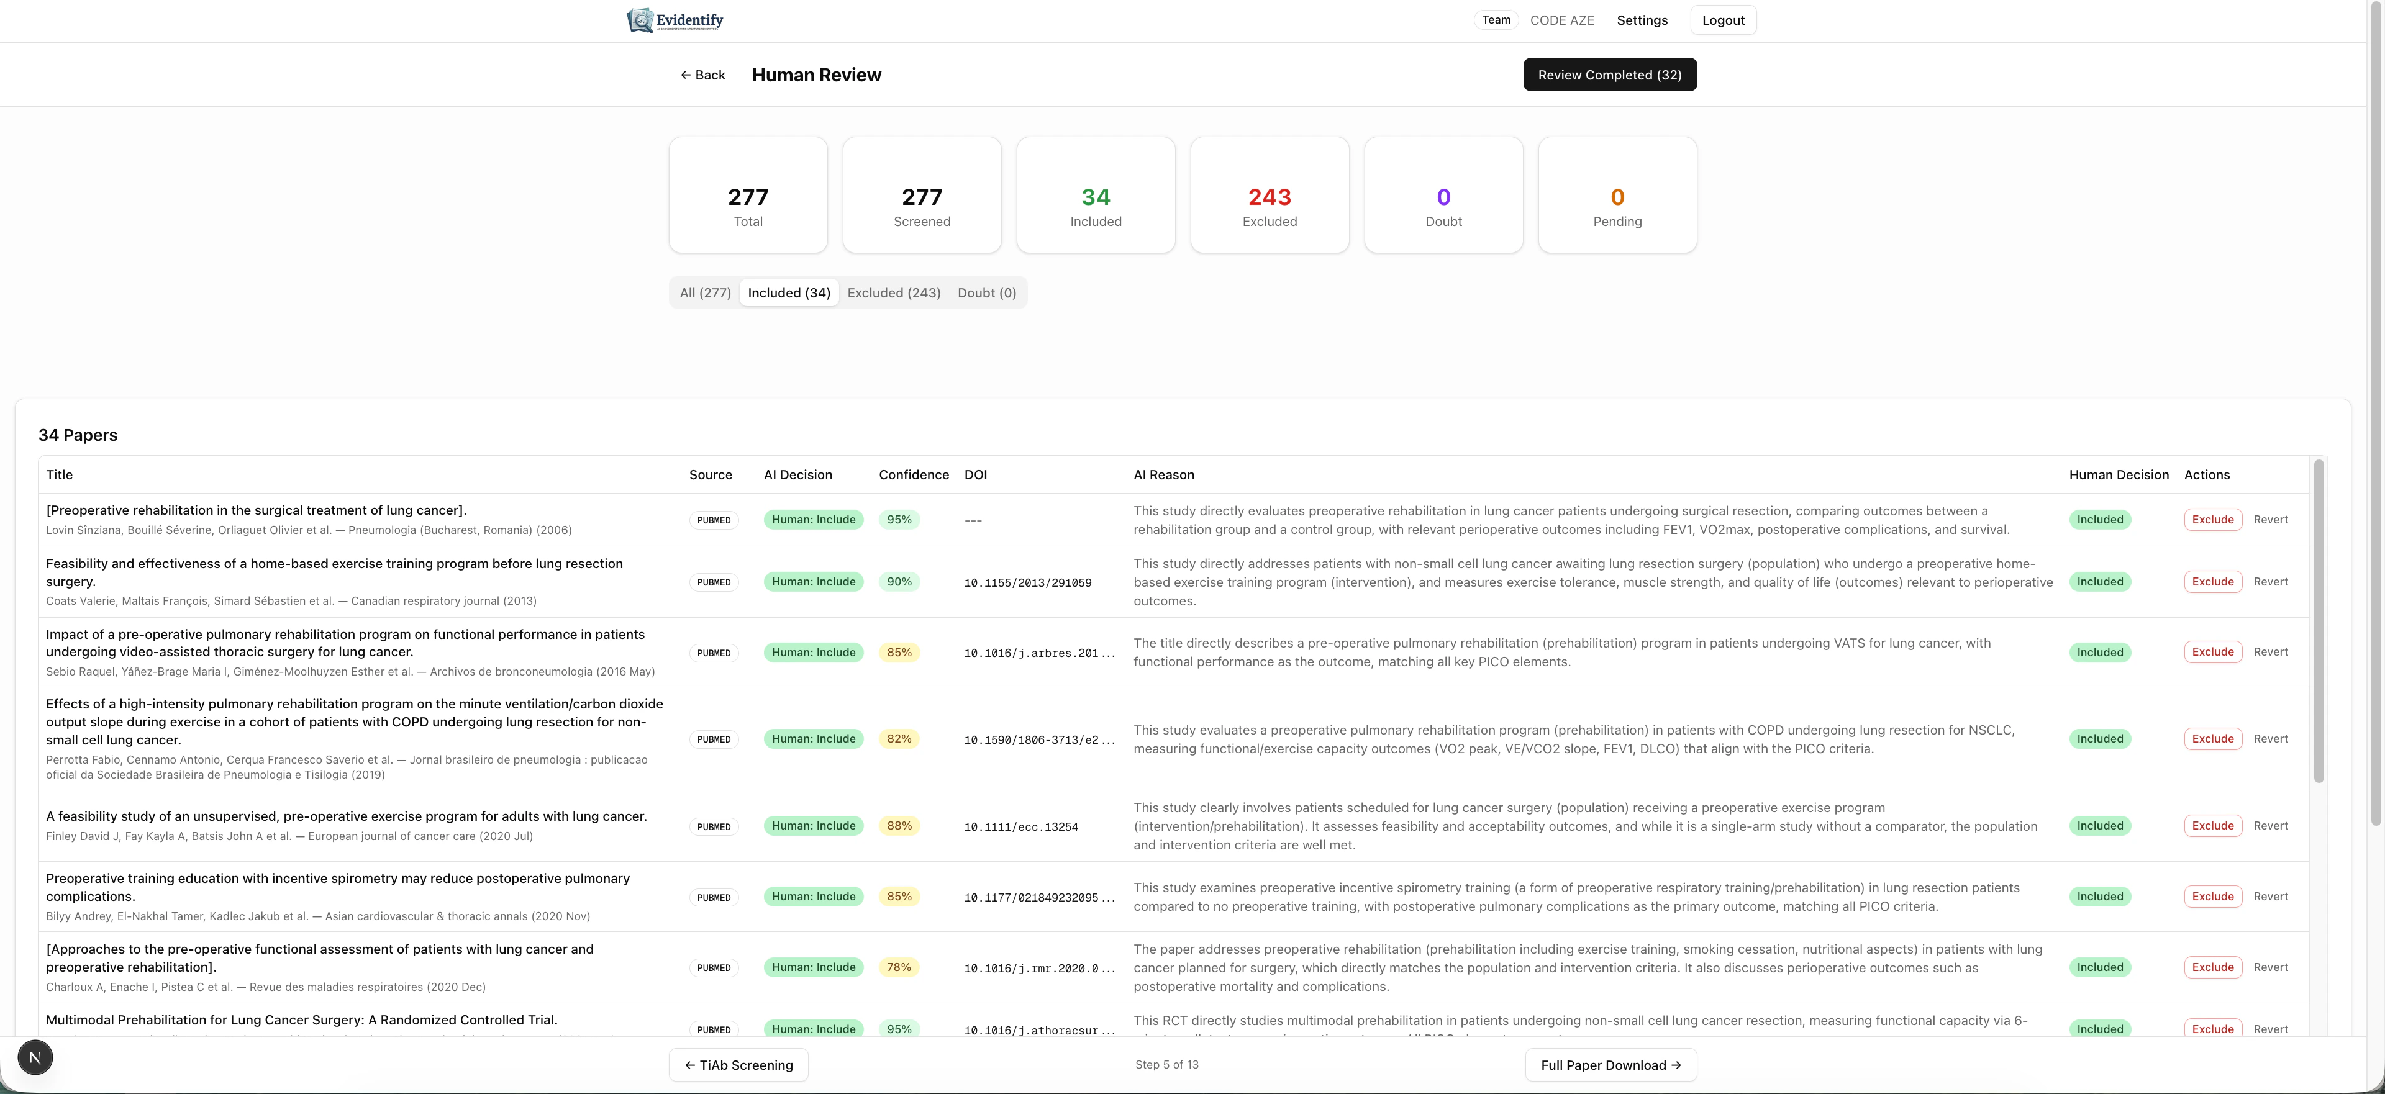Open 'Multimodal Prehabilitation for Lung Cancer Surgery' title
This screenshot has width=2385, height=1094.
302,1020
